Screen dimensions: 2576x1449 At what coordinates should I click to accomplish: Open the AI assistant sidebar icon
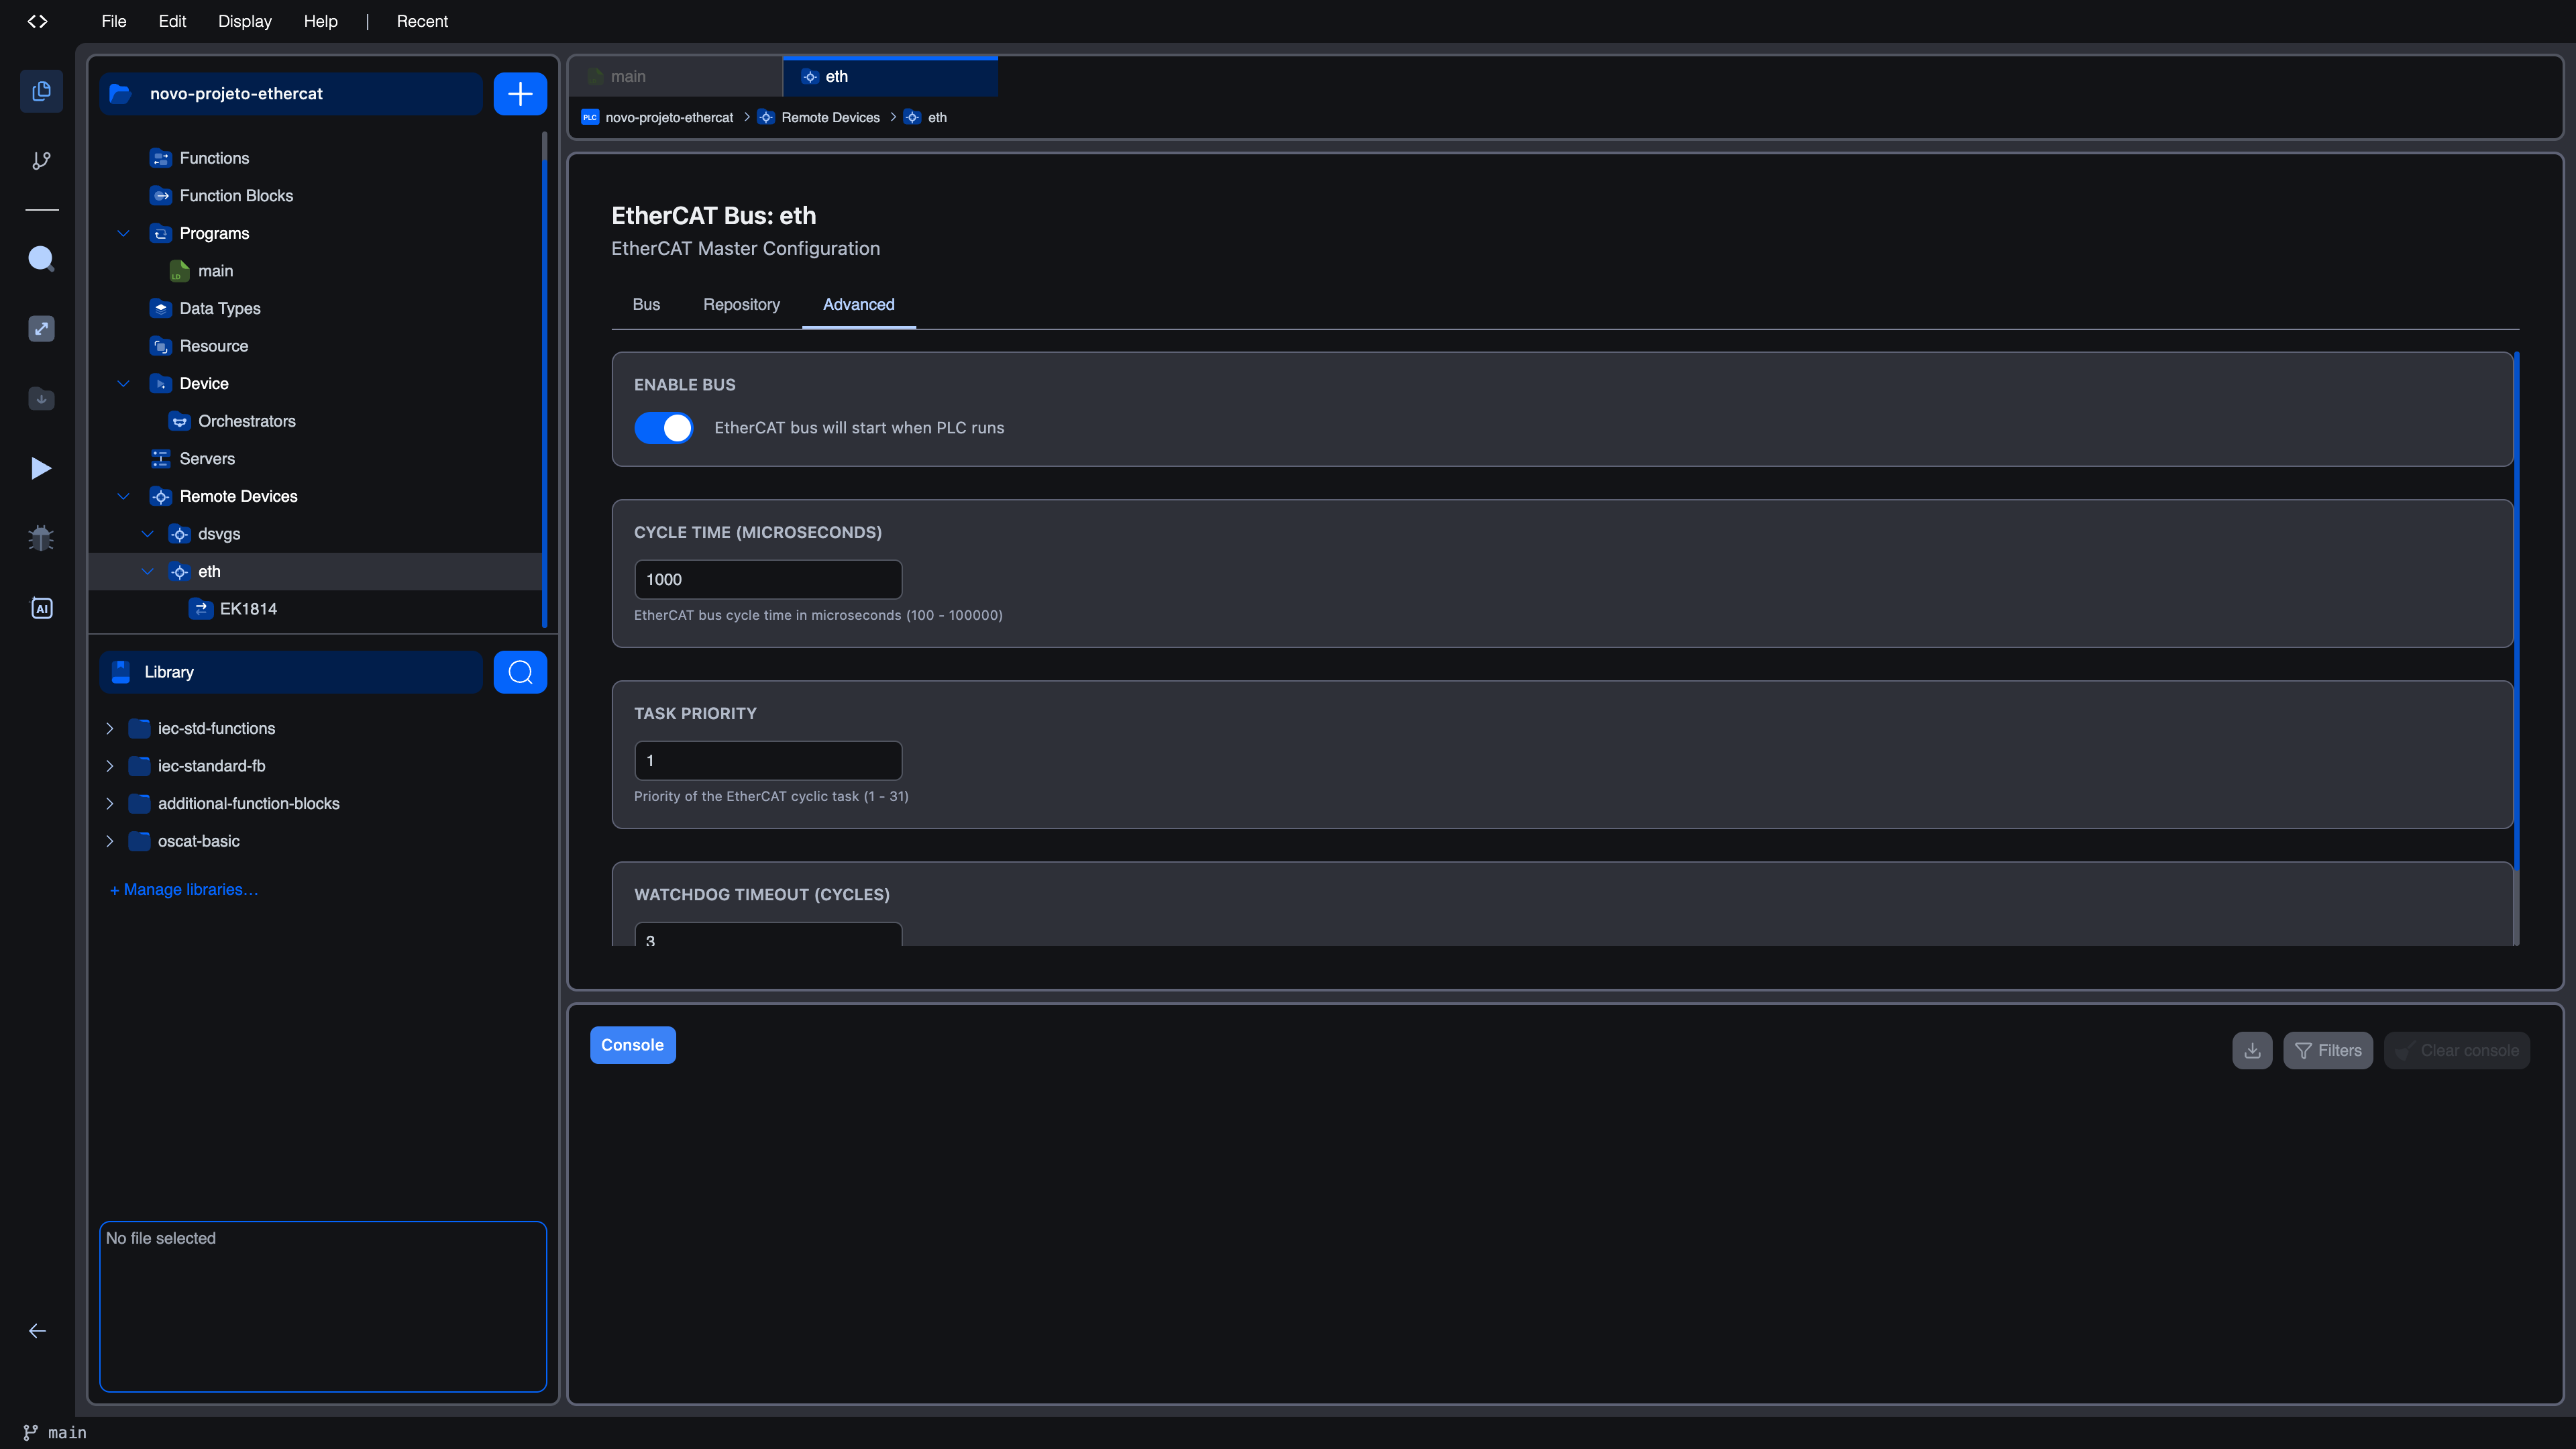click(x=41, y=608)
